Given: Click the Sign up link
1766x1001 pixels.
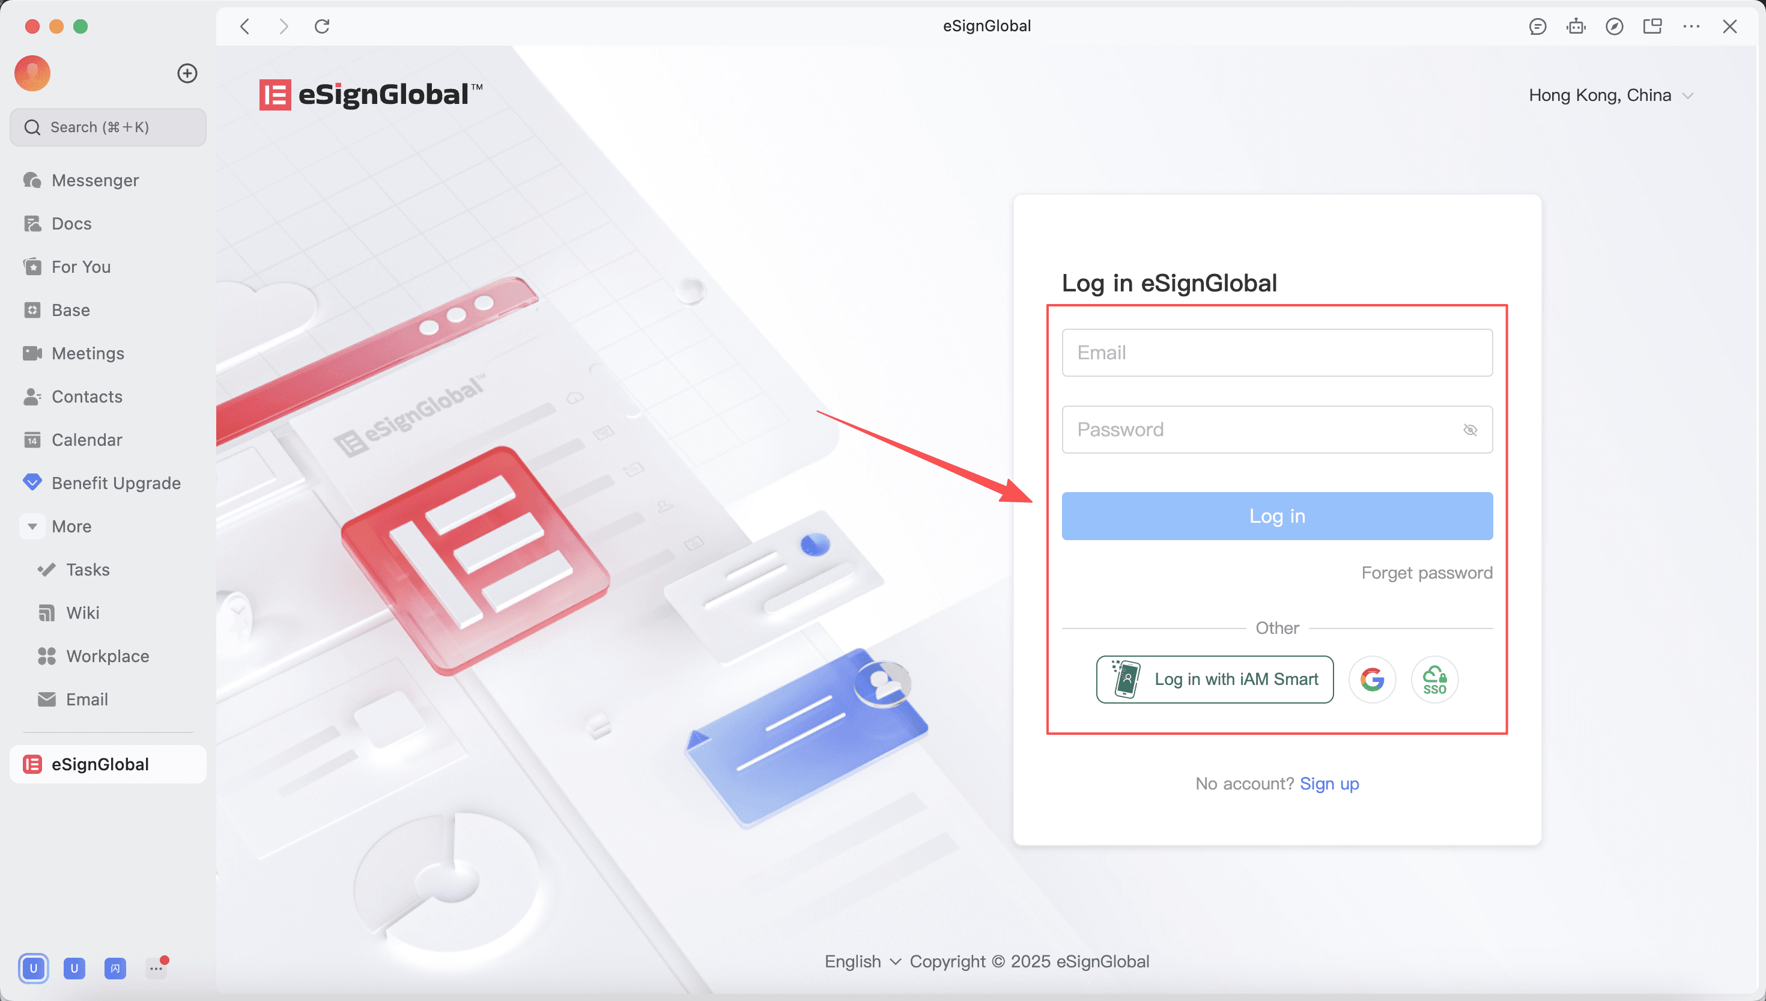Looking at the screenshot, I should (x=1329, y=783).
